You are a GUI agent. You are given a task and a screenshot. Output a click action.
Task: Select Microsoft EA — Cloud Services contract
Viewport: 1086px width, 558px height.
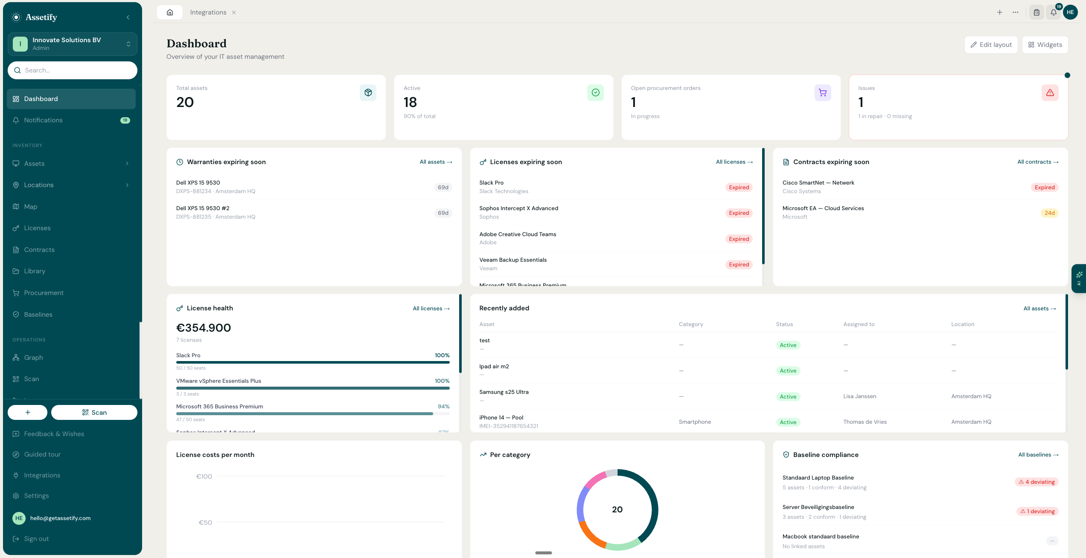tap(920, 213)
